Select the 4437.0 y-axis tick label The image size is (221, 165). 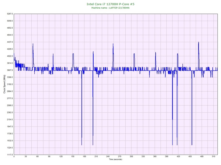point(10,42)
